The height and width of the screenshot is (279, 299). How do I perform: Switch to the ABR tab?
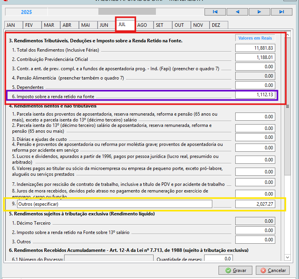click(x=70, y=25)
